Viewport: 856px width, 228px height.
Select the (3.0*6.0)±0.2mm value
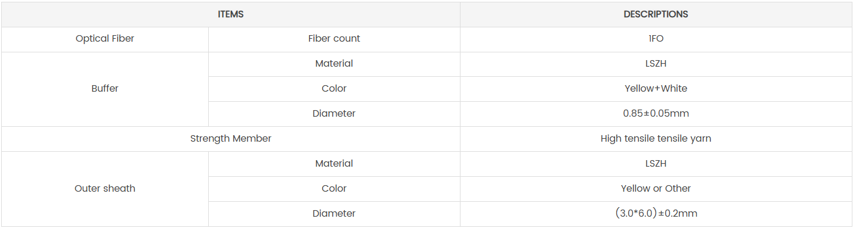point(656,214)
